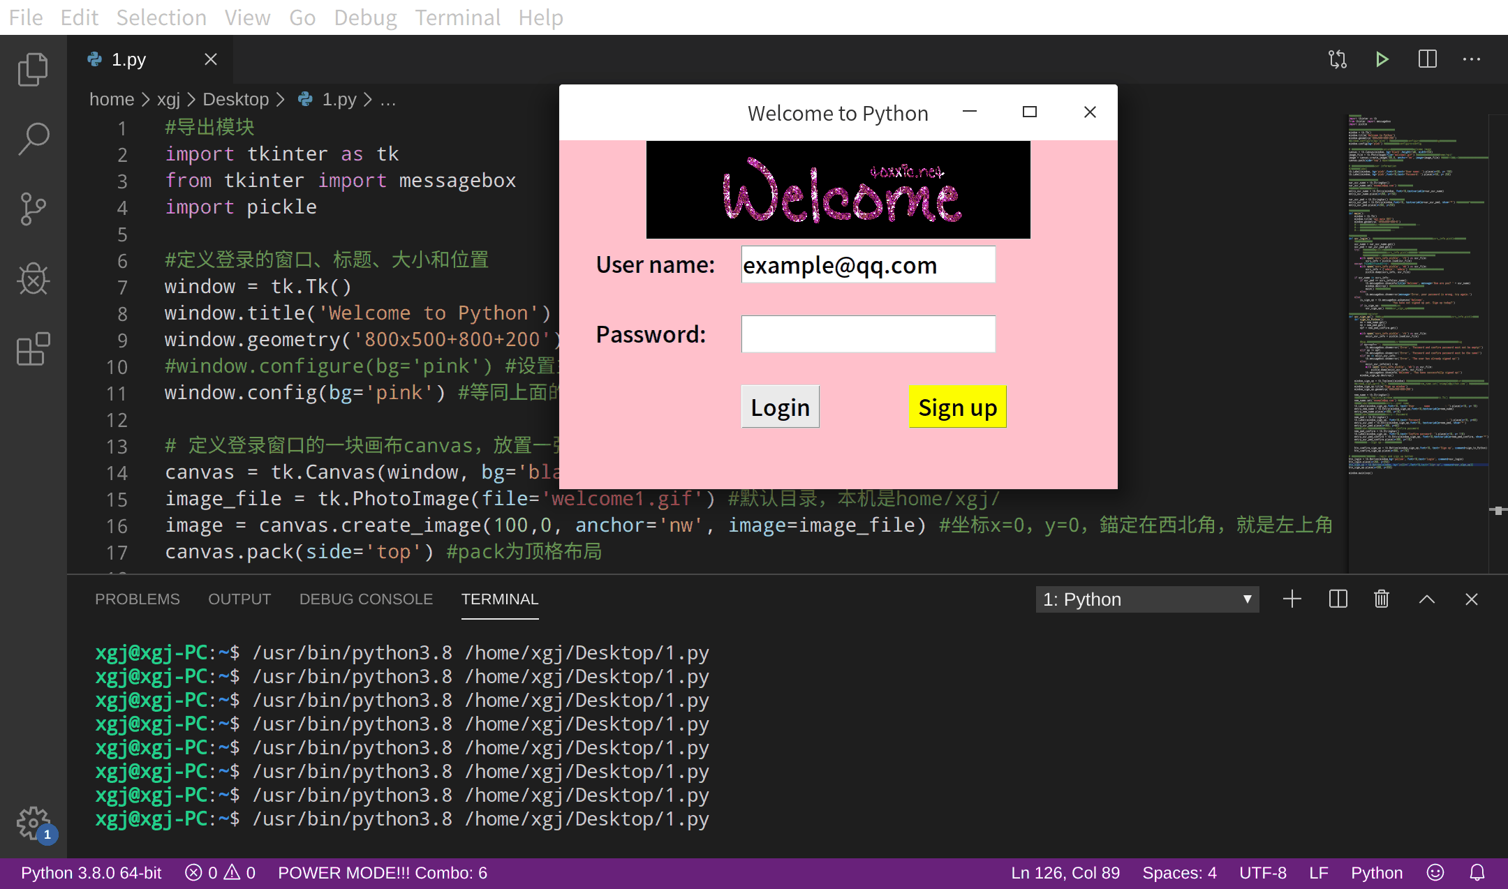Viewport: 1508px width, 889px height.
Task: Open the Explorer sidebar icon
Action: coord(33,69)
